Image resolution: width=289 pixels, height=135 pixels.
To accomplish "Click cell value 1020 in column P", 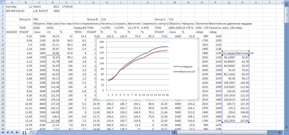I will pos(215,36).
